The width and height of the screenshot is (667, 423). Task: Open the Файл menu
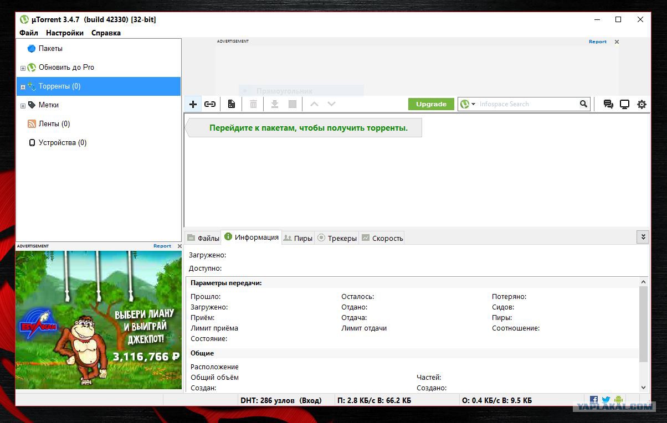[29, 33]
